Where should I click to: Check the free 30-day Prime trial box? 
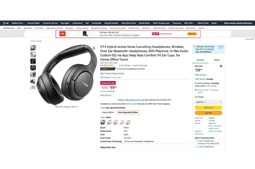point(194,46)
